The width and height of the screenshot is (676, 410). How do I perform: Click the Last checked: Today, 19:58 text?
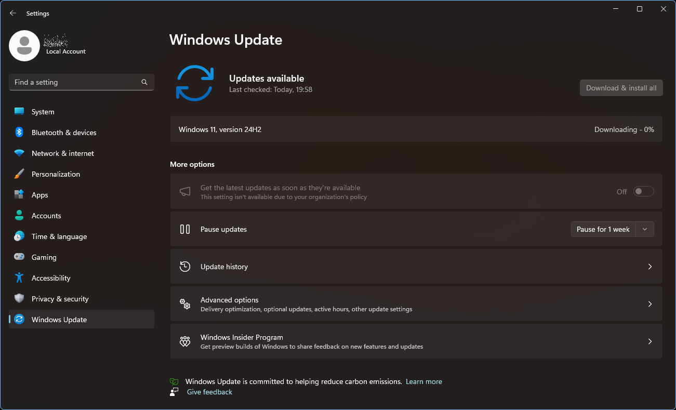(x=271, y=89)
